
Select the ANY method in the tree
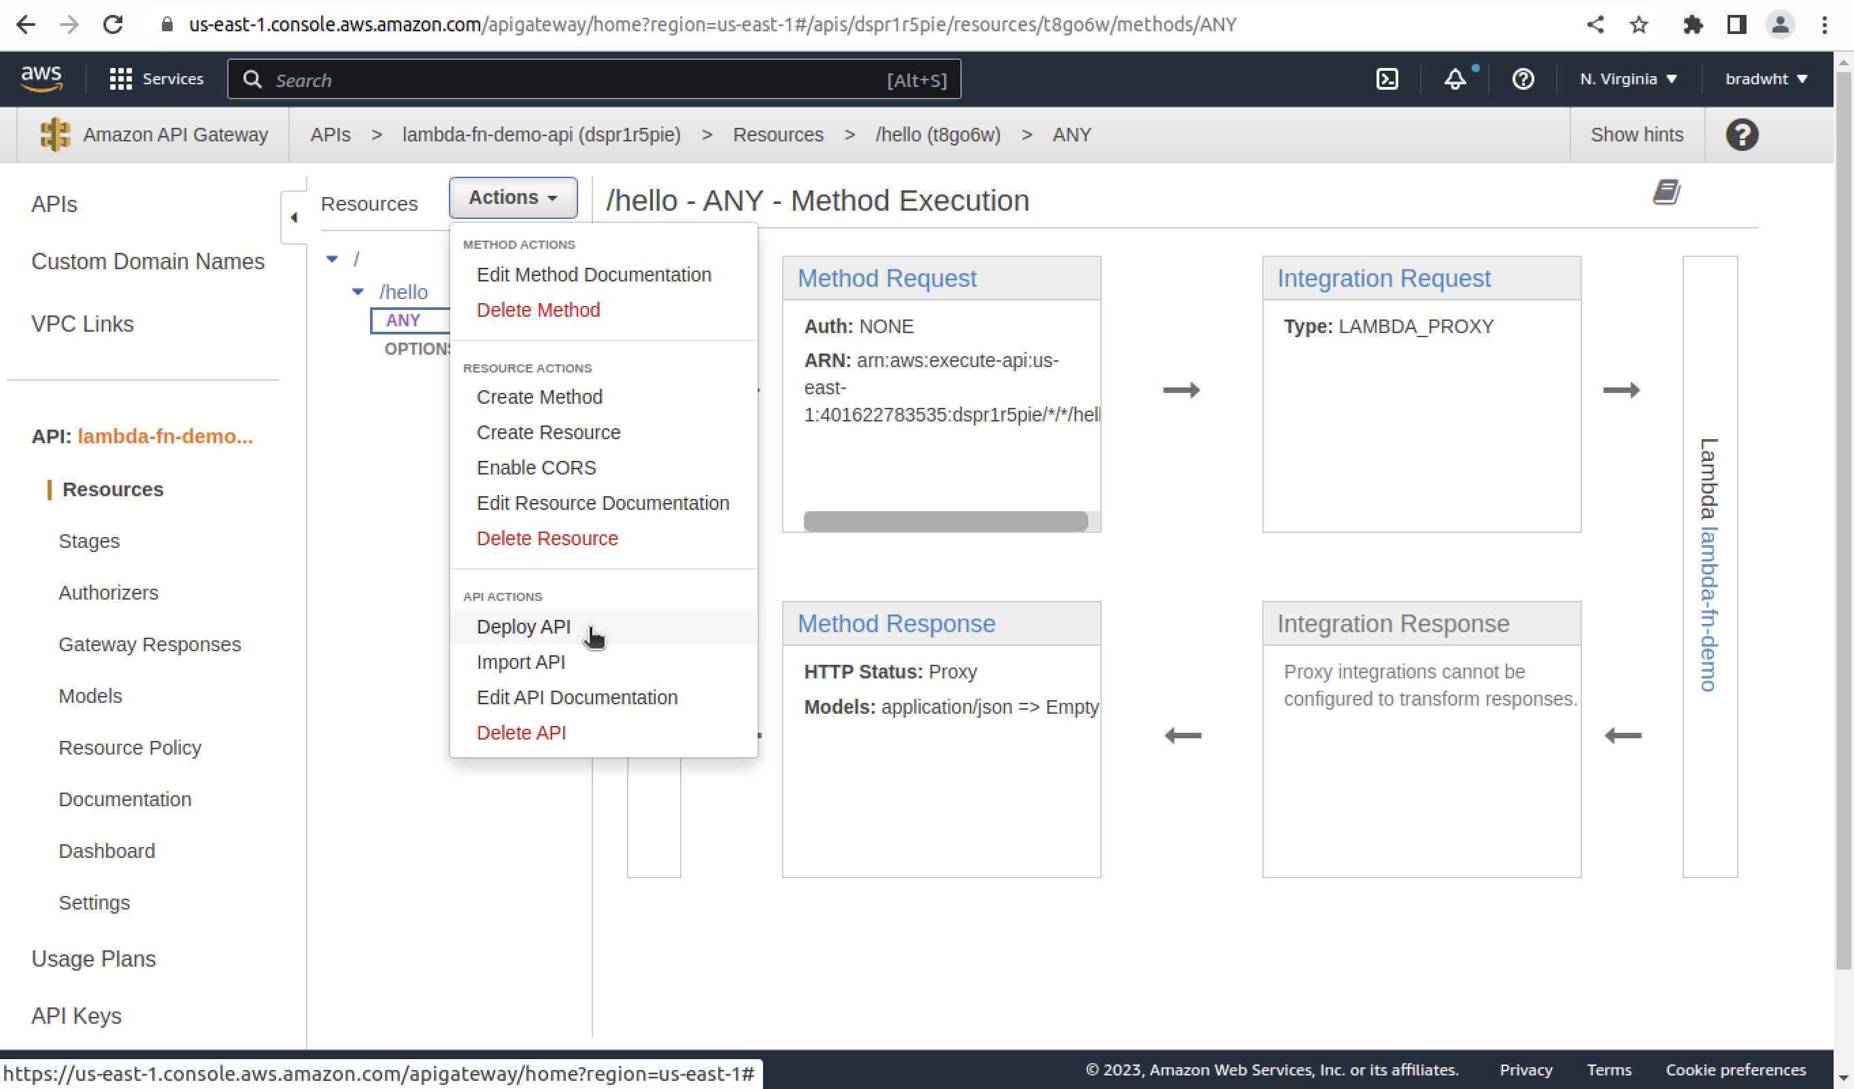tap(403, 320)
